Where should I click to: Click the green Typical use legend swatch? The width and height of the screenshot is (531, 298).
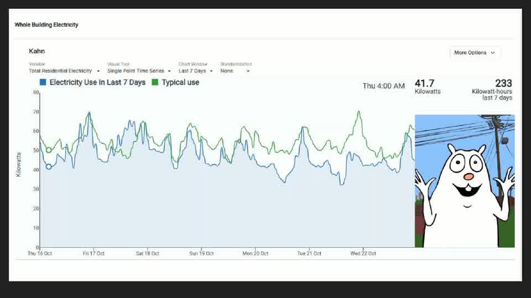coord(155,82)
